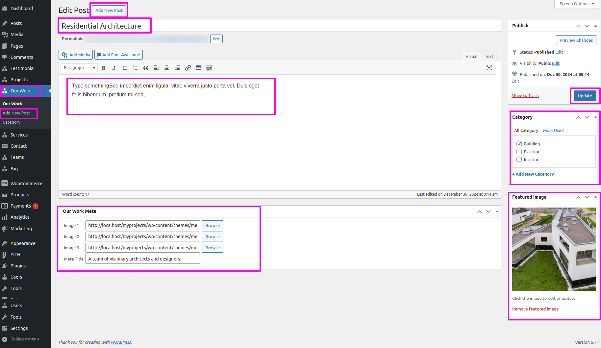Click the Meta Title input field
Image resolution: width=601 pixels, height=348 pixels.
[142, 259]
